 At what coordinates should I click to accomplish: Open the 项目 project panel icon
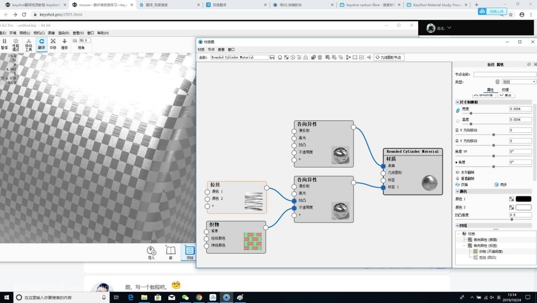189,253
